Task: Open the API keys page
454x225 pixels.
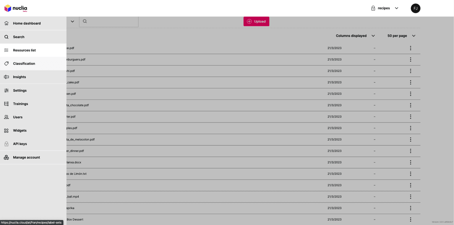Action: click(20, 144)
